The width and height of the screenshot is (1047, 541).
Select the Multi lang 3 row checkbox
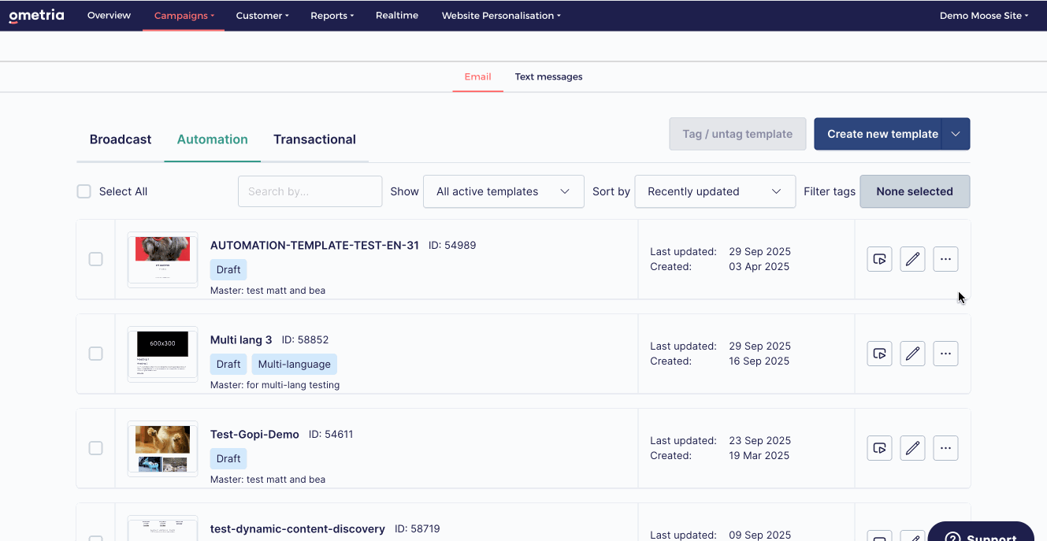[95, 354]
